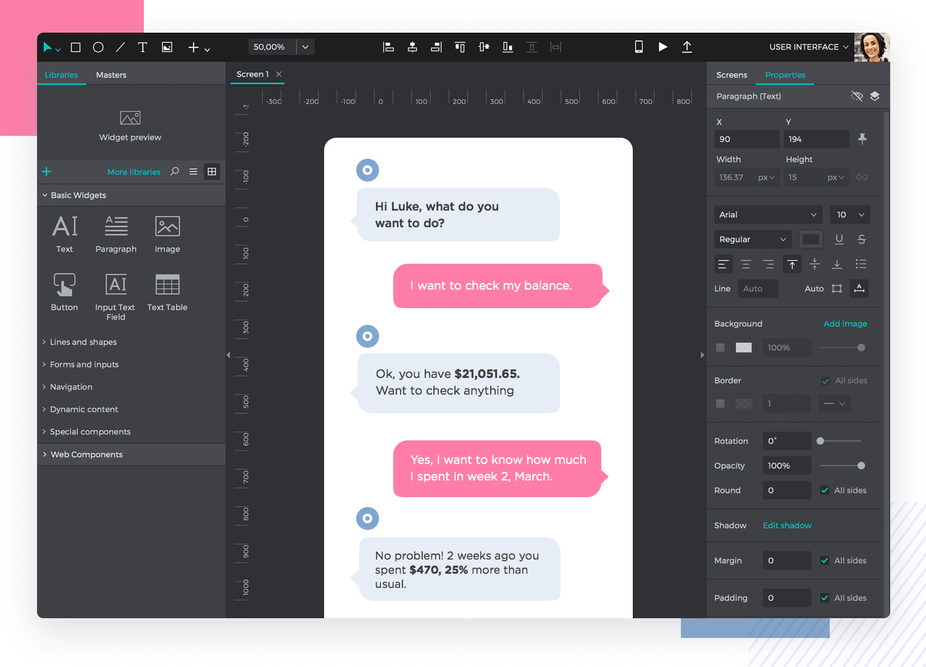926x667 pixels.
Task: Close the Screen 1 tab
Action: pos(279,74)
